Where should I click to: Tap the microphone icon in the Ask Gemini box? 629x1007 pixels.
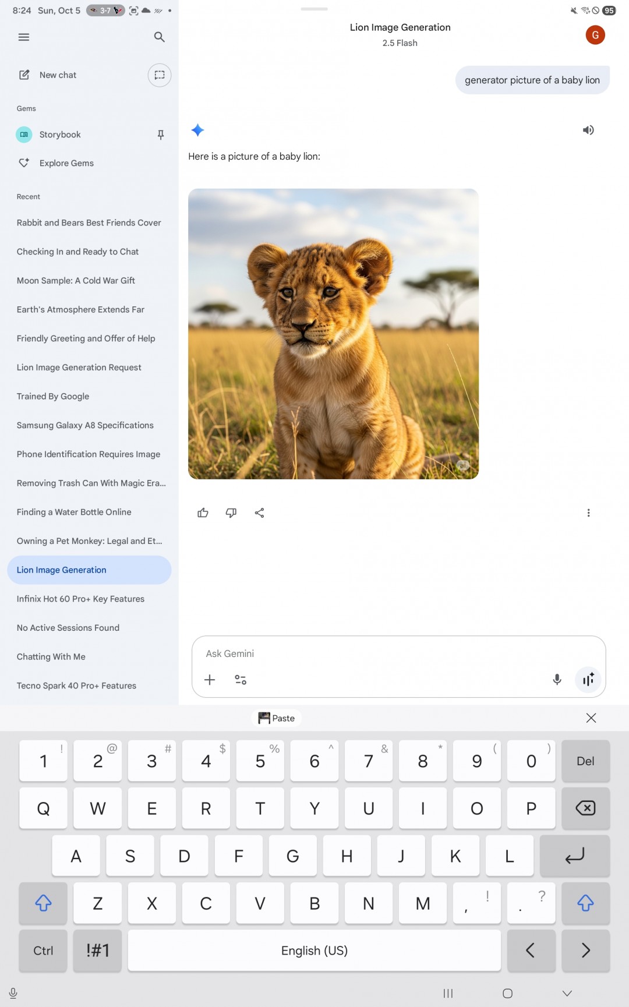tap(557, 679)
